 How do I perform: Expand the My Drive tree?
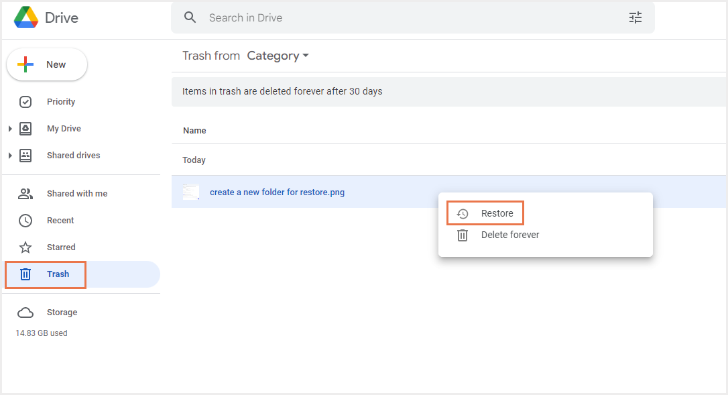coord(10,129)
